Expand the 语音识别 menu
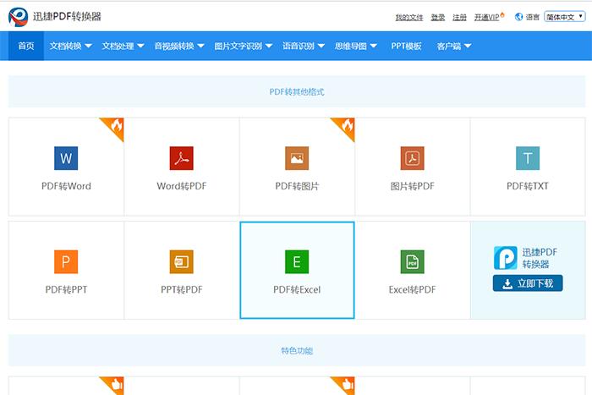Viewport: 592px width, 395px height. point(304,46)
